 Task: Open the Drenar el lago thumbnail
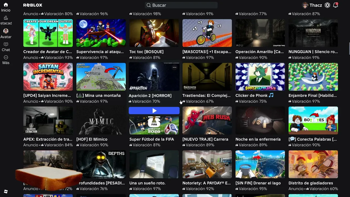click(260, 164)
